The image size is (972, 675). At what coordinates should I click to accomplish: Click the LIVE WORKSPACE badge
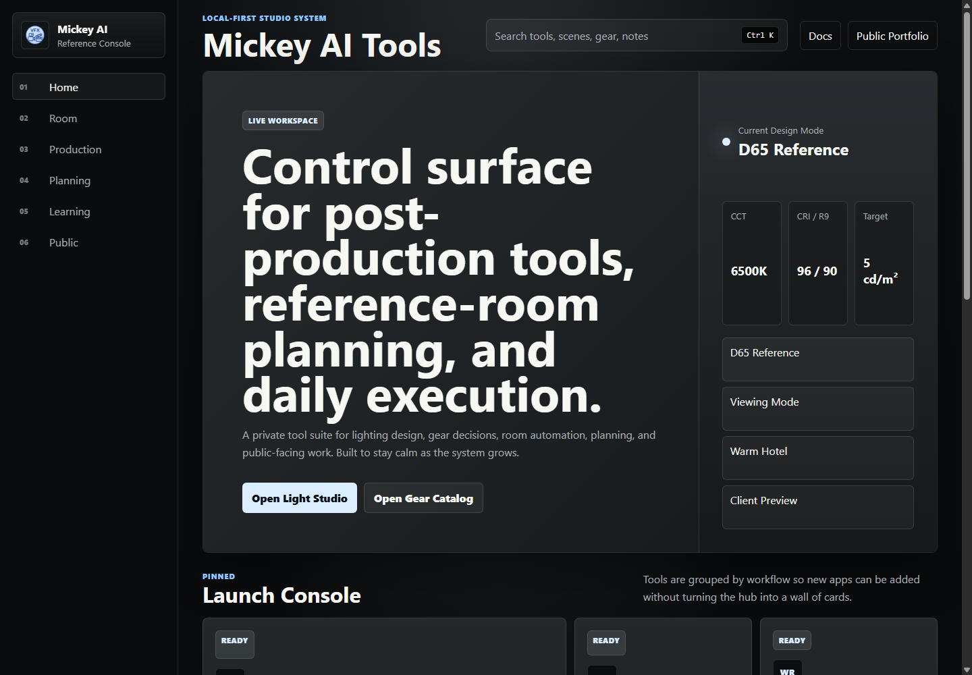pyautogui.click(x=283, y=121)
